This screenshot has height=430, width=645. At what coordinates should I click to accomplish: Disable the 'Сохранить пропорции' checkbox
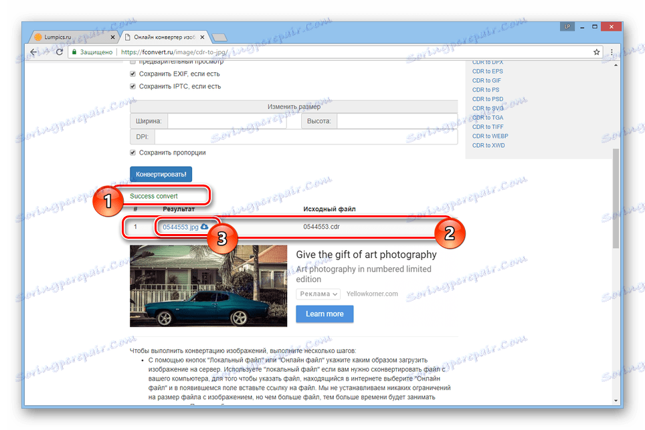(x=132, y=152)
